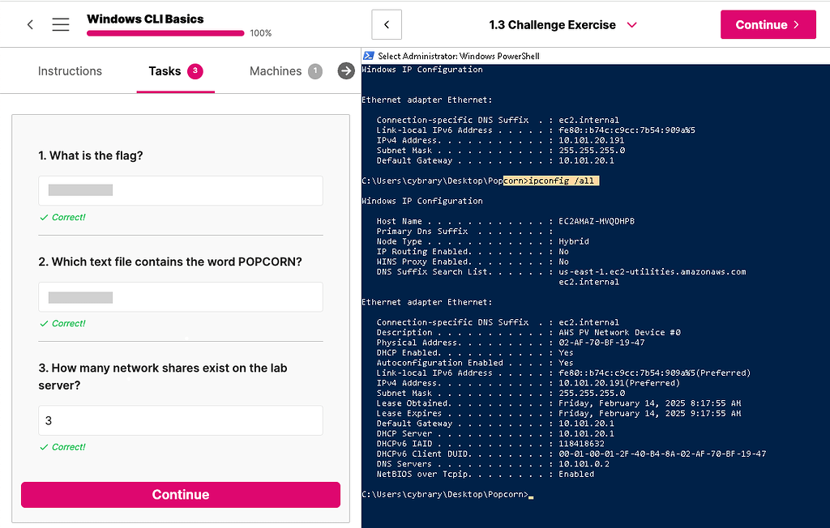Click the previous exercise arrow button

tap(387, 24)
